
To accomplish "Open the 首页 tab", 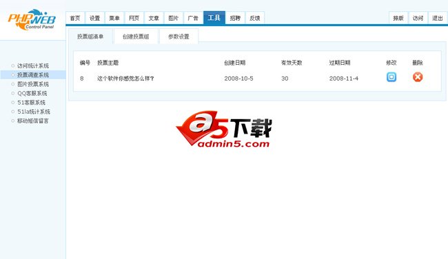I will 75,19.
